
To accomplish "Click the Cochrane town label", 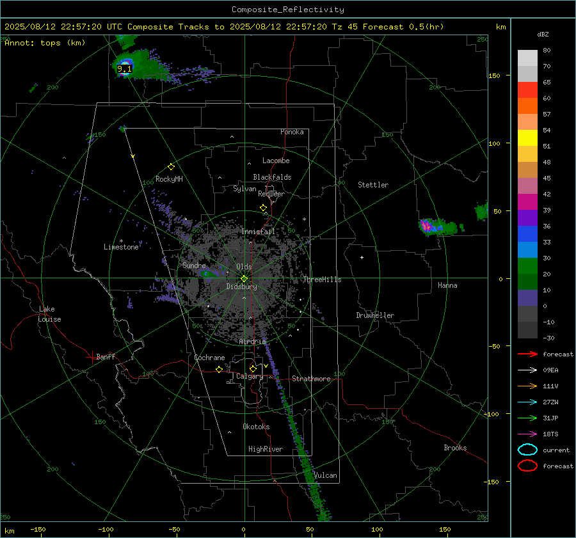I will 209,358.
